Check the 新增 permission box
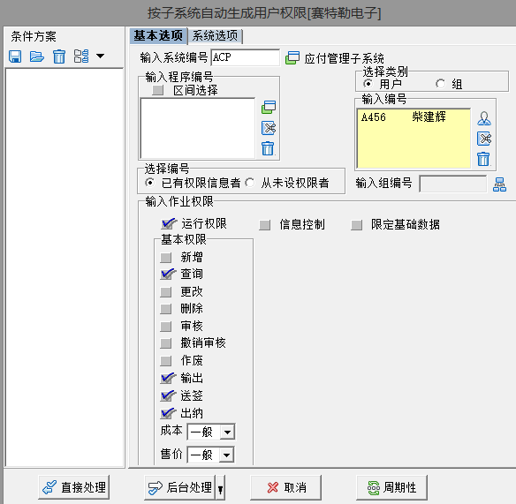 click(166, 258)
